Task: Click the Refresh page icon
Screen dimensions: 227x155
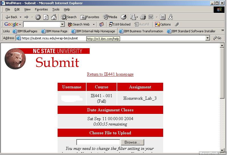Action: pos(46,17)
